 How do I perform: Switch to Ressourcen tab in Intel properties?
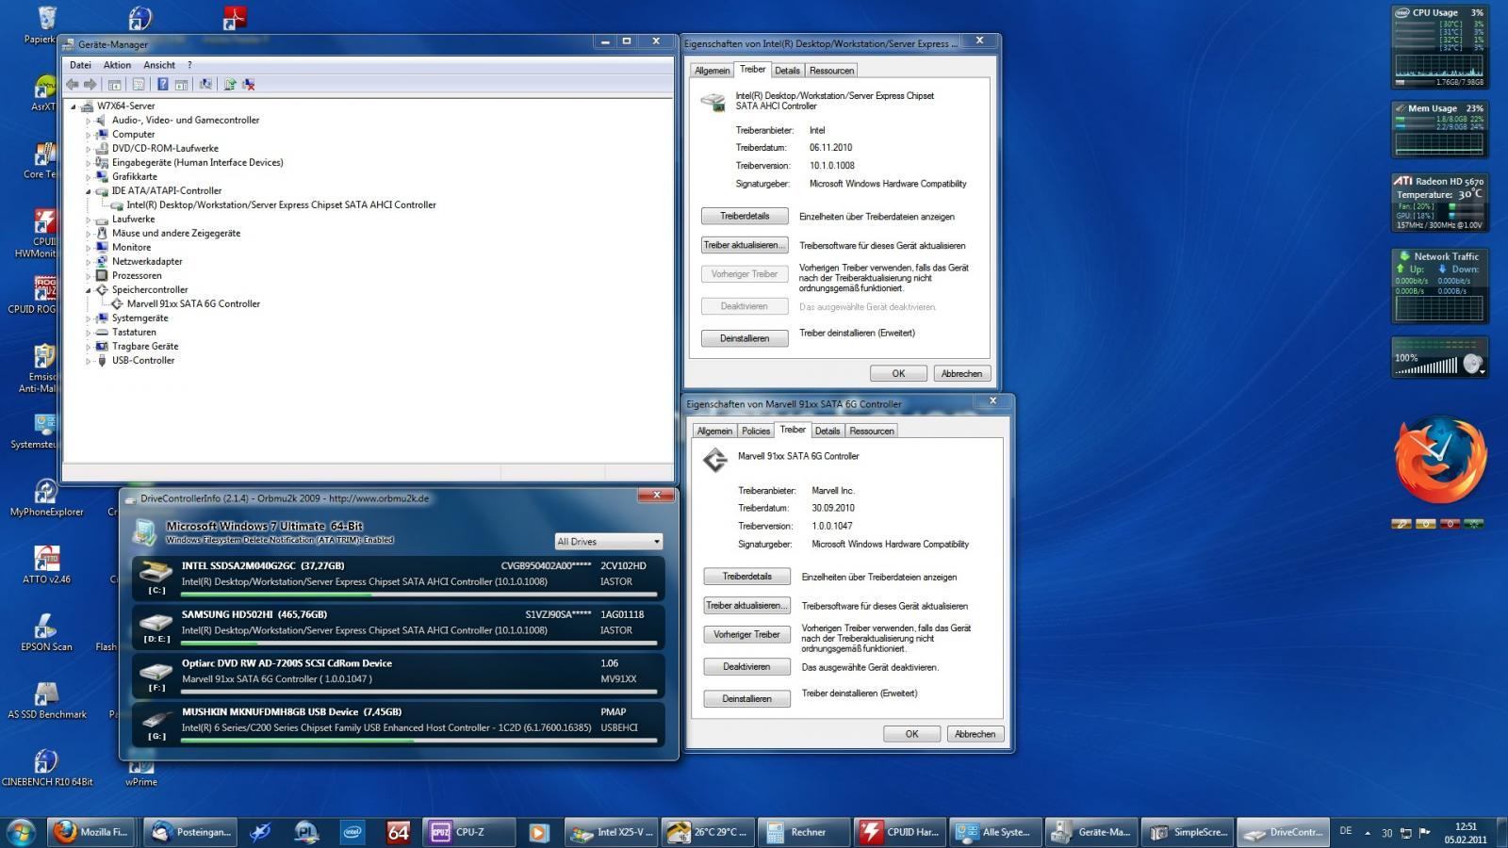(x=831, y=71)
